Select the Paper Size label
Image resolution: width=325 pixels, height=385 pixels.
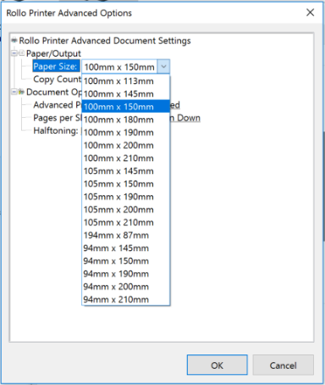(x=55, y=66)
